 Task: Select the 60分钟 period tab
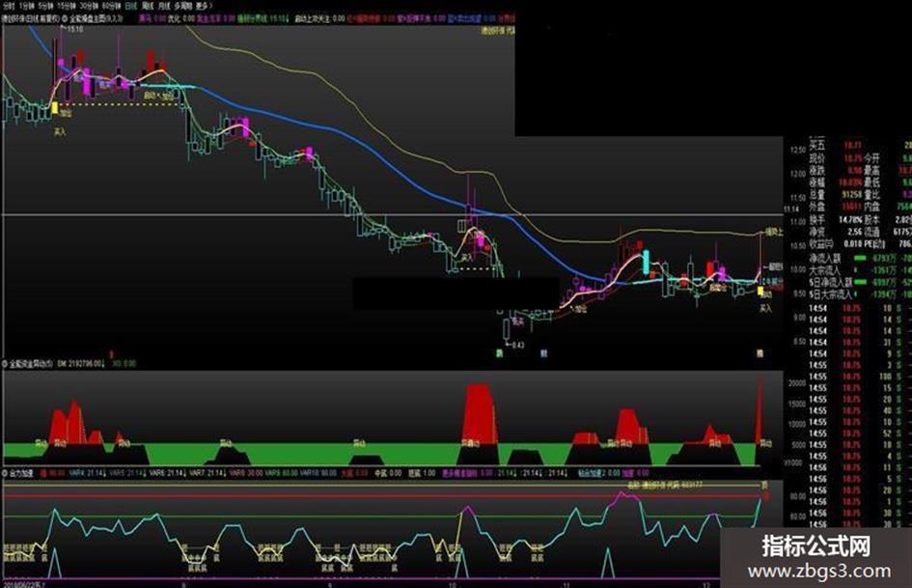tap(112, 5)
